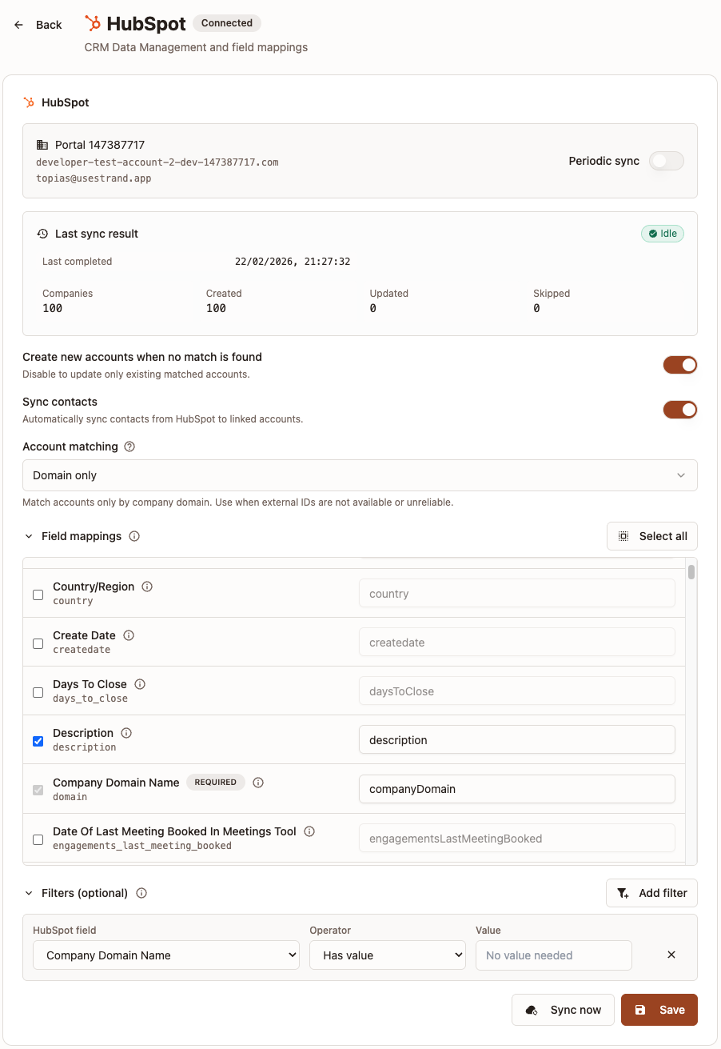Viewport: 721px width, 1049px height.
Task: Turn off Sync contacts
Action: click(x=680, y=410)
